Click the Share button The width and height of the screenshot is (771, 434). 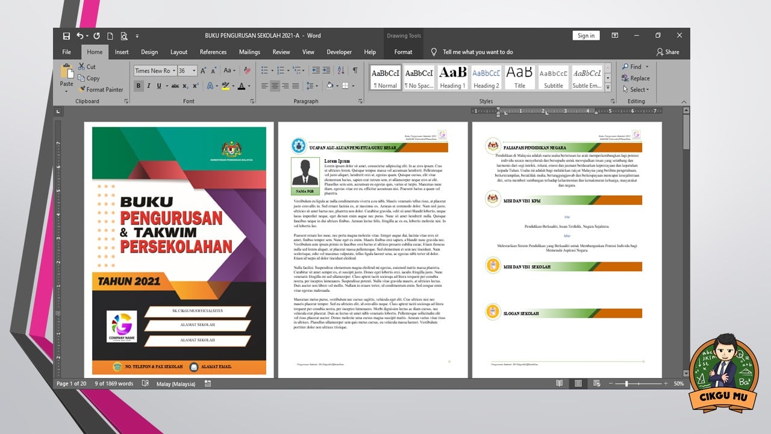668,52
